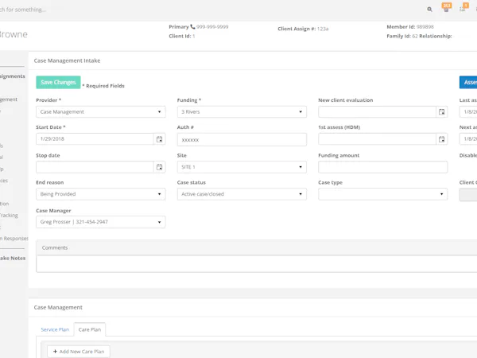477x358 pixels.
Task: Click the Case Management section heading
Action: [58, 307]
